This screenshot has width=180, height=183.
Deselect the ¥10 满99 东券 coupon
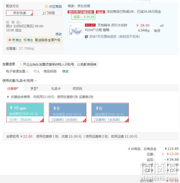click(x=25, y=113)
